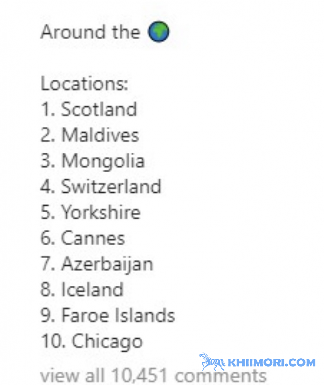Click list item 5. Yorkshire

click(x=90, y=212)
